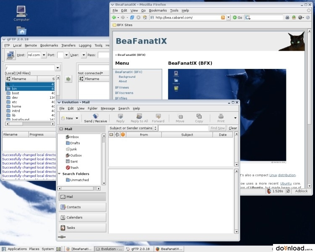Sort messages by status envelope column icon
Image resolution: width=315 pixels, height=252 pixels.
(x=111, y=135)
